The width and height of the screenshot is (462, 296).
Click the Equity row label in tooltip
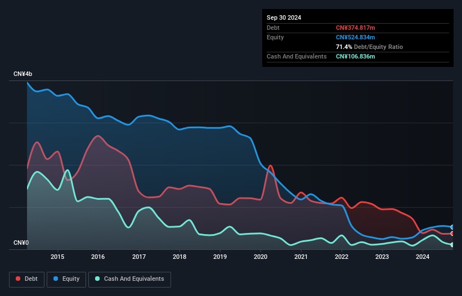(275, 37)
